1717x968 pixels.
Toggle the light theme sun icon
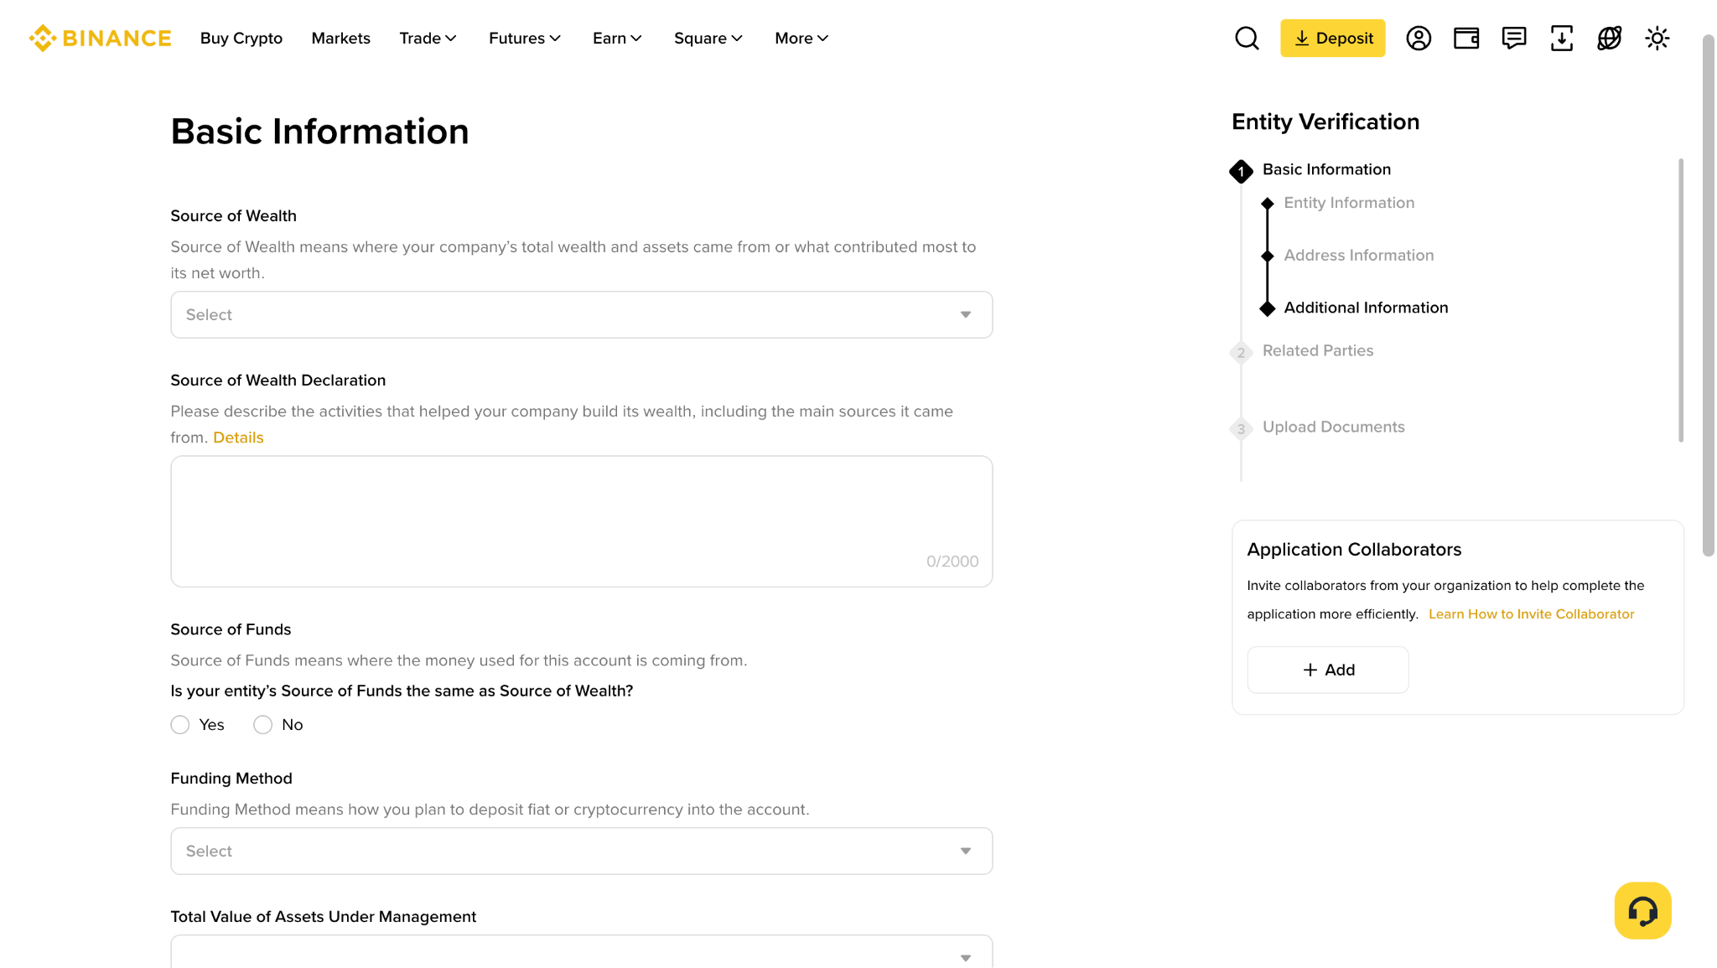pyautogui.click(x=1657, y=39)
